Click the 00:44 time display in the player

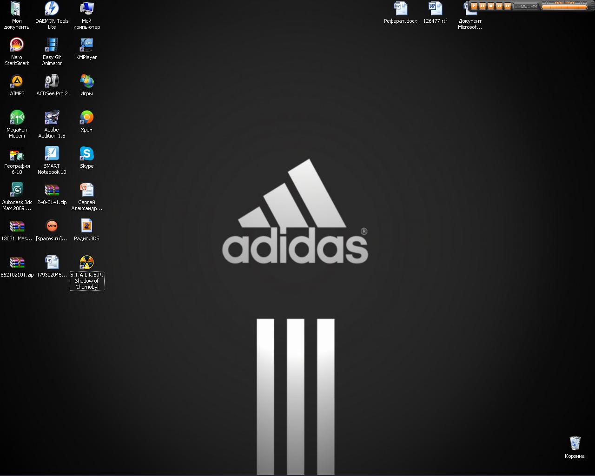pyautogui.click(x=526, y=7)
